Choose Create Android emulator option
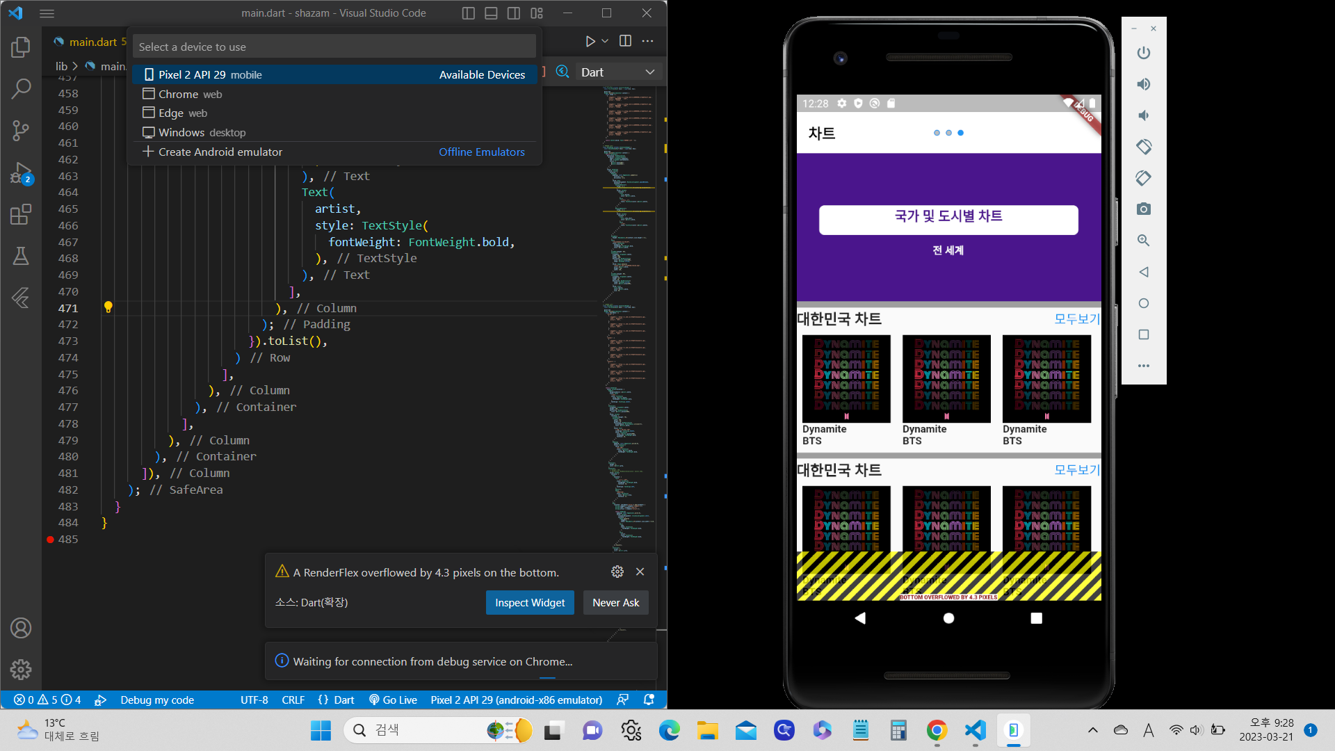The height and width of the screenshot is (751, 1335). coord(334,152)
